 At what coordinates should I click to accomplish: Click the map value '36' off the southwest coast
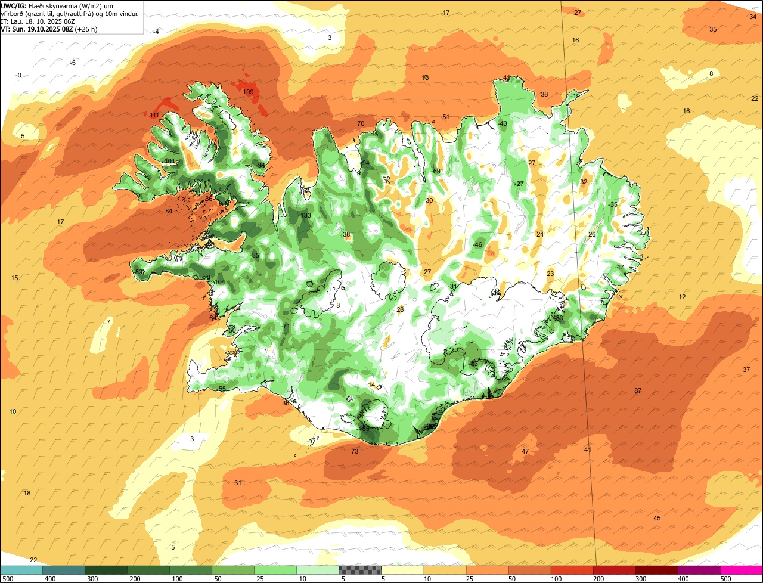[x=286, y=404]
